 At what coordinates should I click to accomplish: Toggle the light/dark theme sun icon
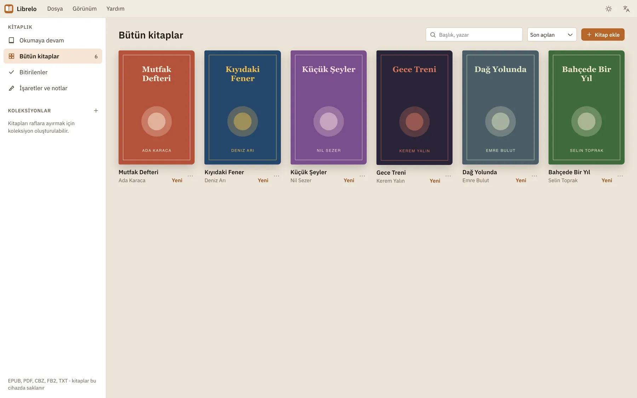tap(608, 9)
